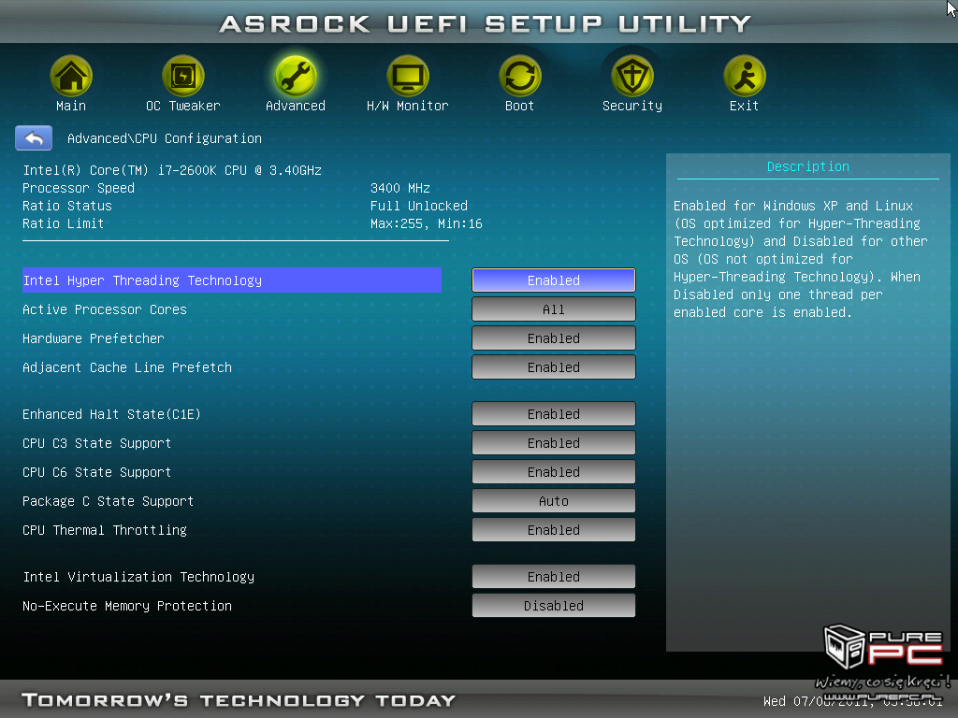Open Intel Virtualization Technology value dropdown
This screenshot has width=958, height=718.
pos(554,577)
